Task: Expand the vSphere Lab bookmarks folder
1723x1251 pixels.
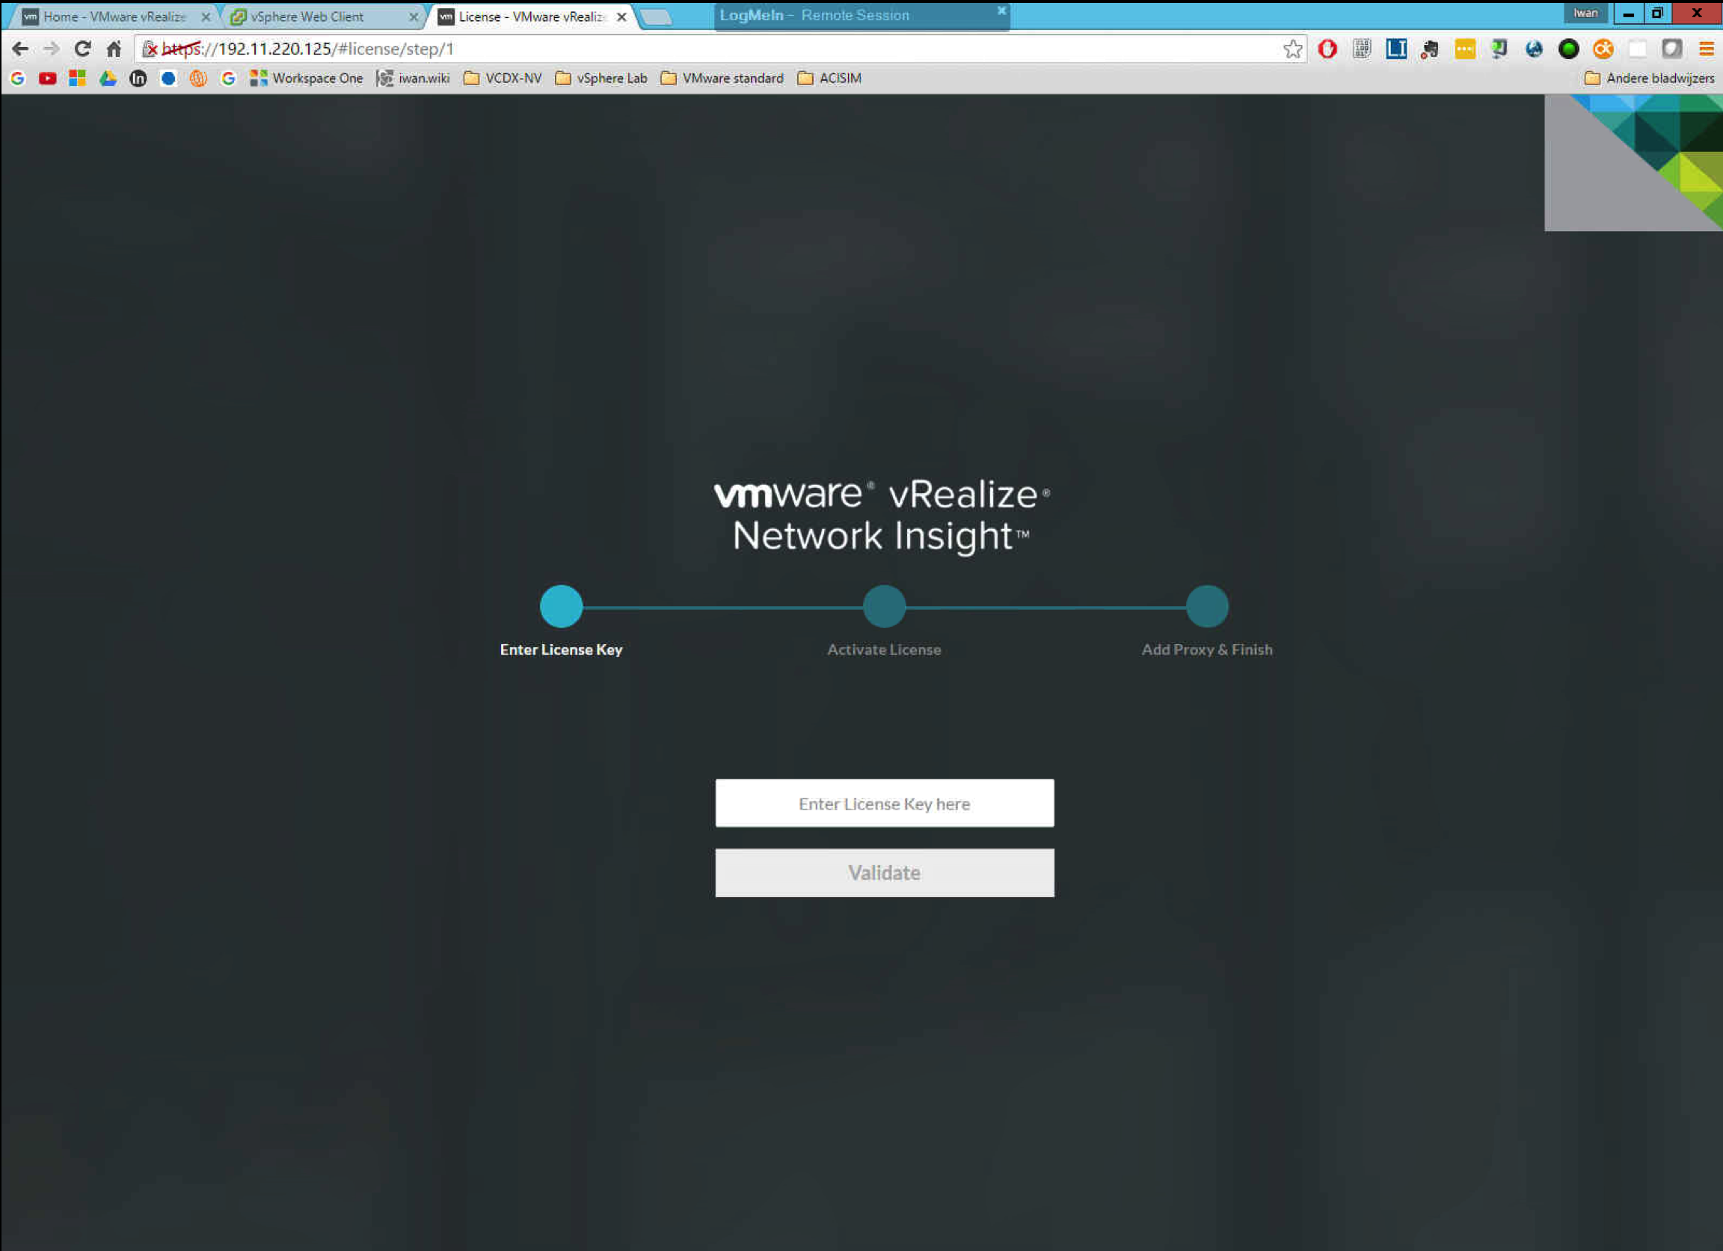Action: coord(601,79)
